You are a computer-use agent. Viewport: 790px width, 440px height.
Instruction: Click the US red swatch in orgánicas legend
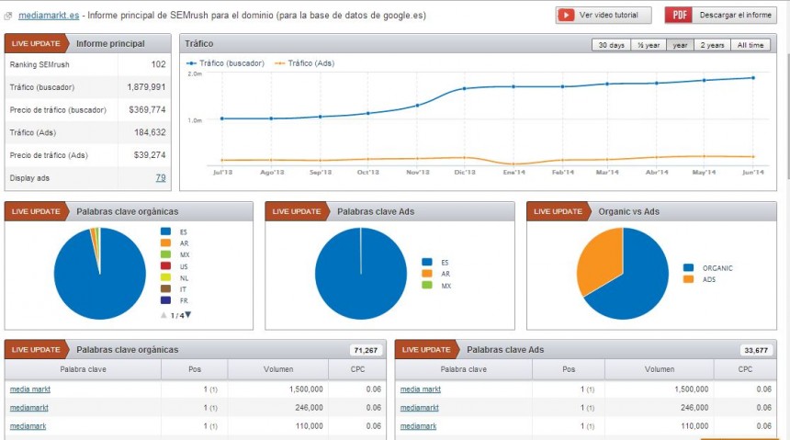(165, 266)
